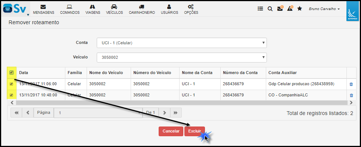The image size is (361, 147).
Task: Click the search magnifier icon
Action: coord(270,9)
